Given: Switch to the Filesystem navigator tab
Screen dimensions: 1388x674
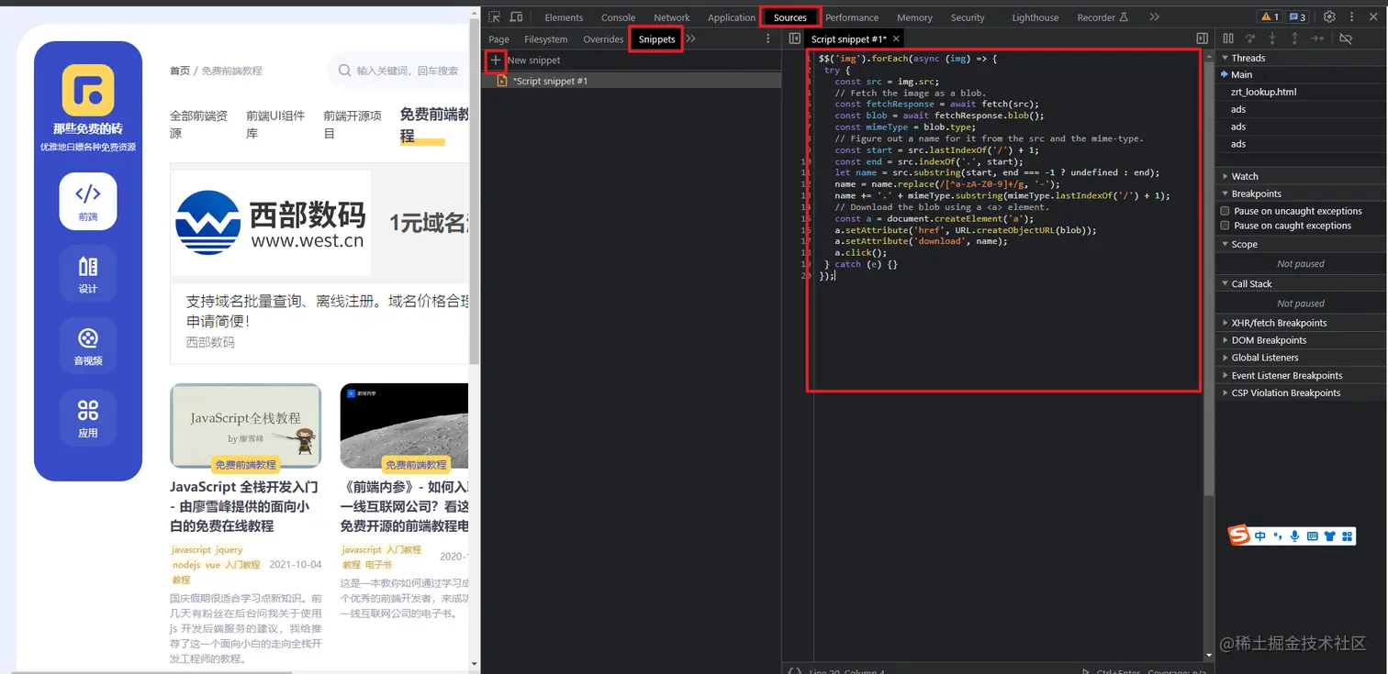Looking at the screenshot, I should point(546,39).
